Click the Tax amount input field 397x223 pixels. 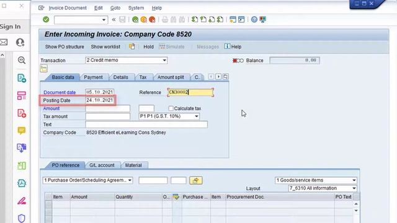pos(107,116)
